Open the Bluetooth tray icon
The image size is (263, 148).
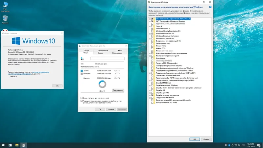[x=229, y=145]
